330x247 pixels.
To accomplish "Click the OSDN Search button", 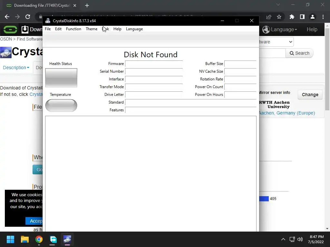I will pos(299,53).
